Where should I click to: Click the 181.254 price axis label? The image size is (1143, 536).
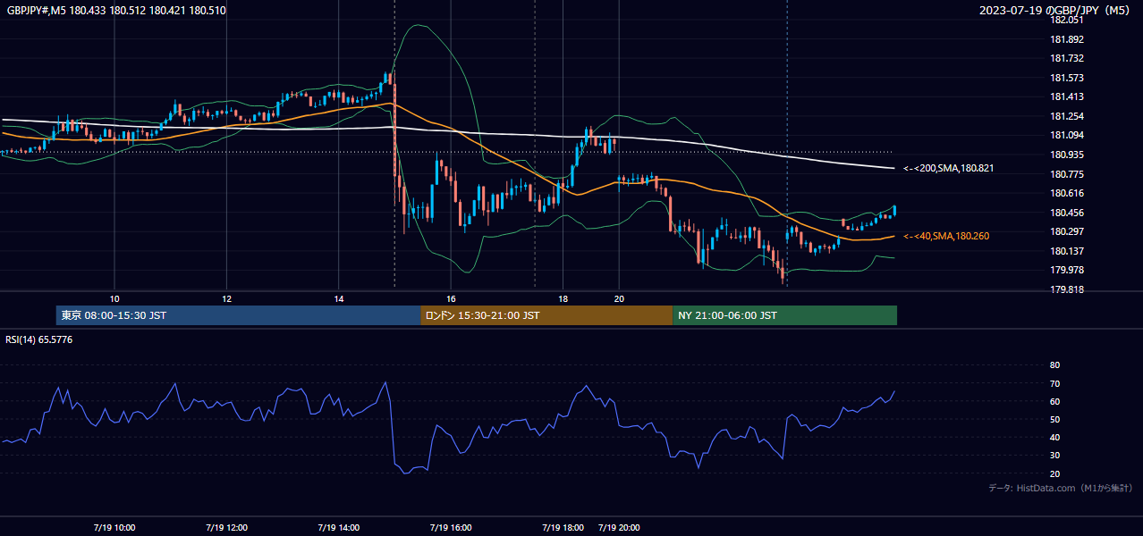[1068, 116]
